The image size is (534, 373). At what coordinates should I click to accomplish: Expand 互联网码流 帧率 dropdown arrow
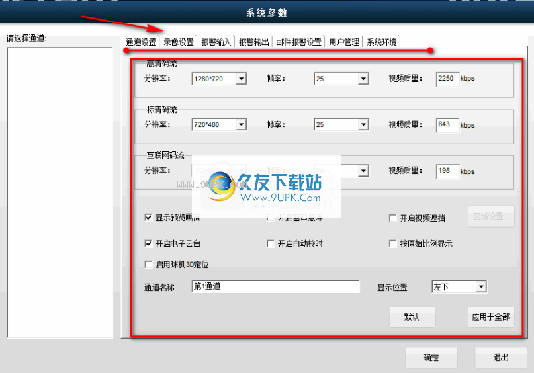pos(363,171)
